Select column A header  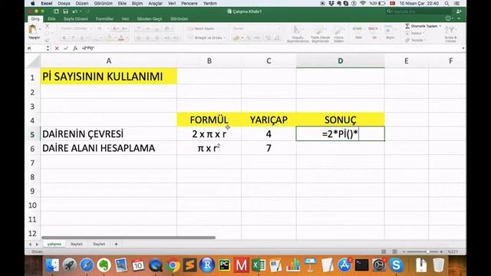tap(109, 61)
